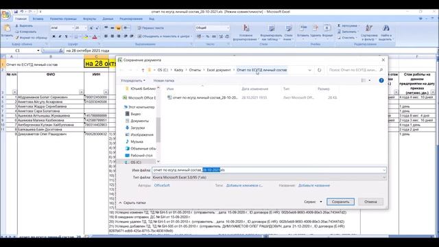Click the search box in save dialog
439x247 pixels.
pyautogui.click(x=355, y=70)
